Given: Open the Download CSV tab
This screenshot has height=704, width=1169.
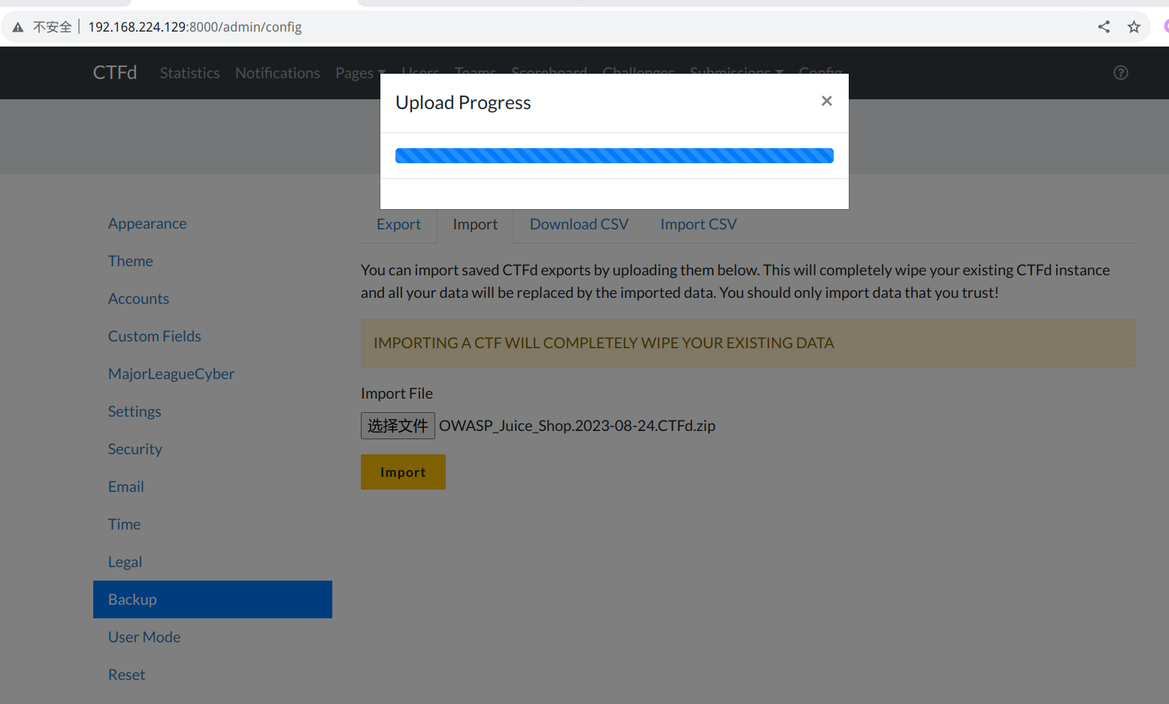Looking at the screenshot, I should coord(579,224).
